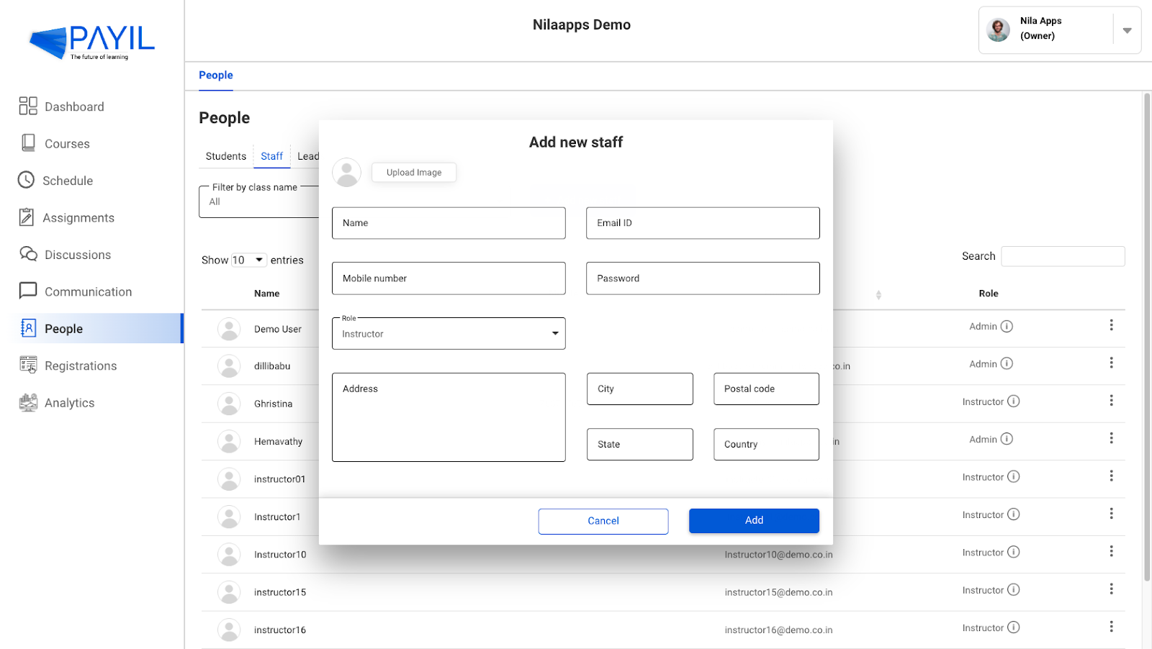
Task: Click the page vertical scrollbar
Action: click(1147, 337)
